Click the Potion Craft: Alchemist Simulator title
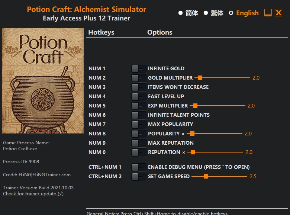Screen dimensions: 290x215 (x=87, y=9)
